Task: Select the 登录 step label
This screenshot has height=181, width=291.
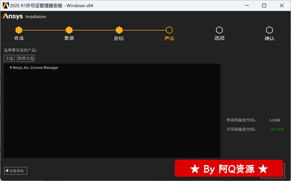Action: 69,38
